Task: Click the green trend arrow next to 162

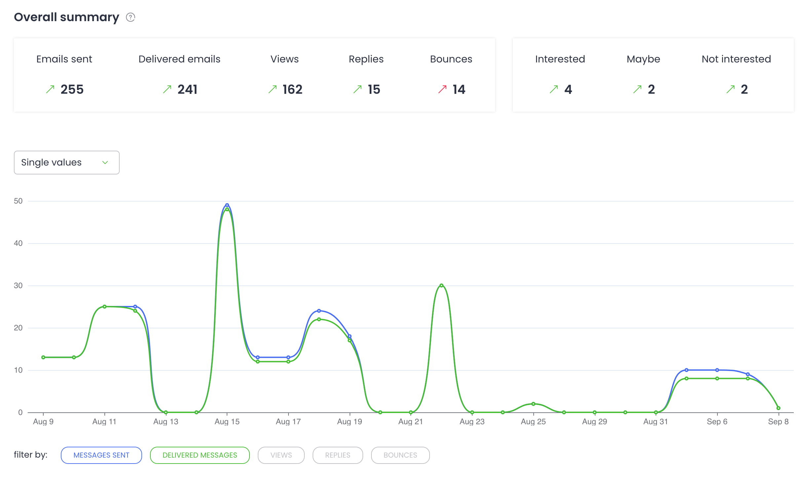Action: pyautogui.click(x=273, y=89)
